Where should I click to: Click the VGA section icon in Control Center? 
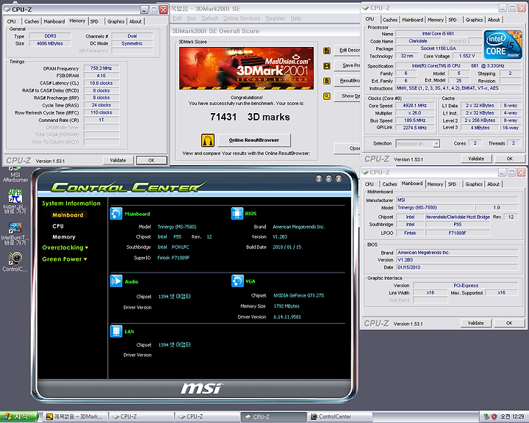pos(237,281)
